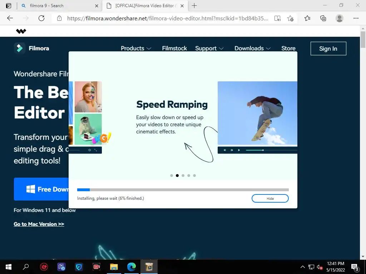Screen dimensions: 366x274
Task: Open the red camera recorder taskbar app
Action: click(x=97, y=267)
